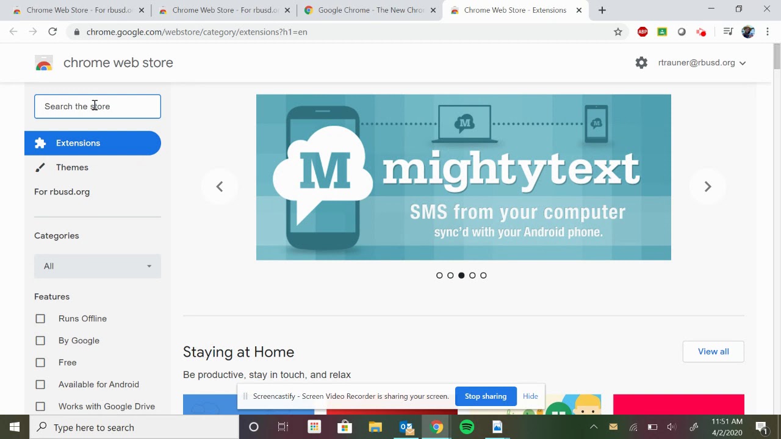
Task: Expand the rtrauner@rbusd.org account dropdown
Action: click(x=702, y=63)
